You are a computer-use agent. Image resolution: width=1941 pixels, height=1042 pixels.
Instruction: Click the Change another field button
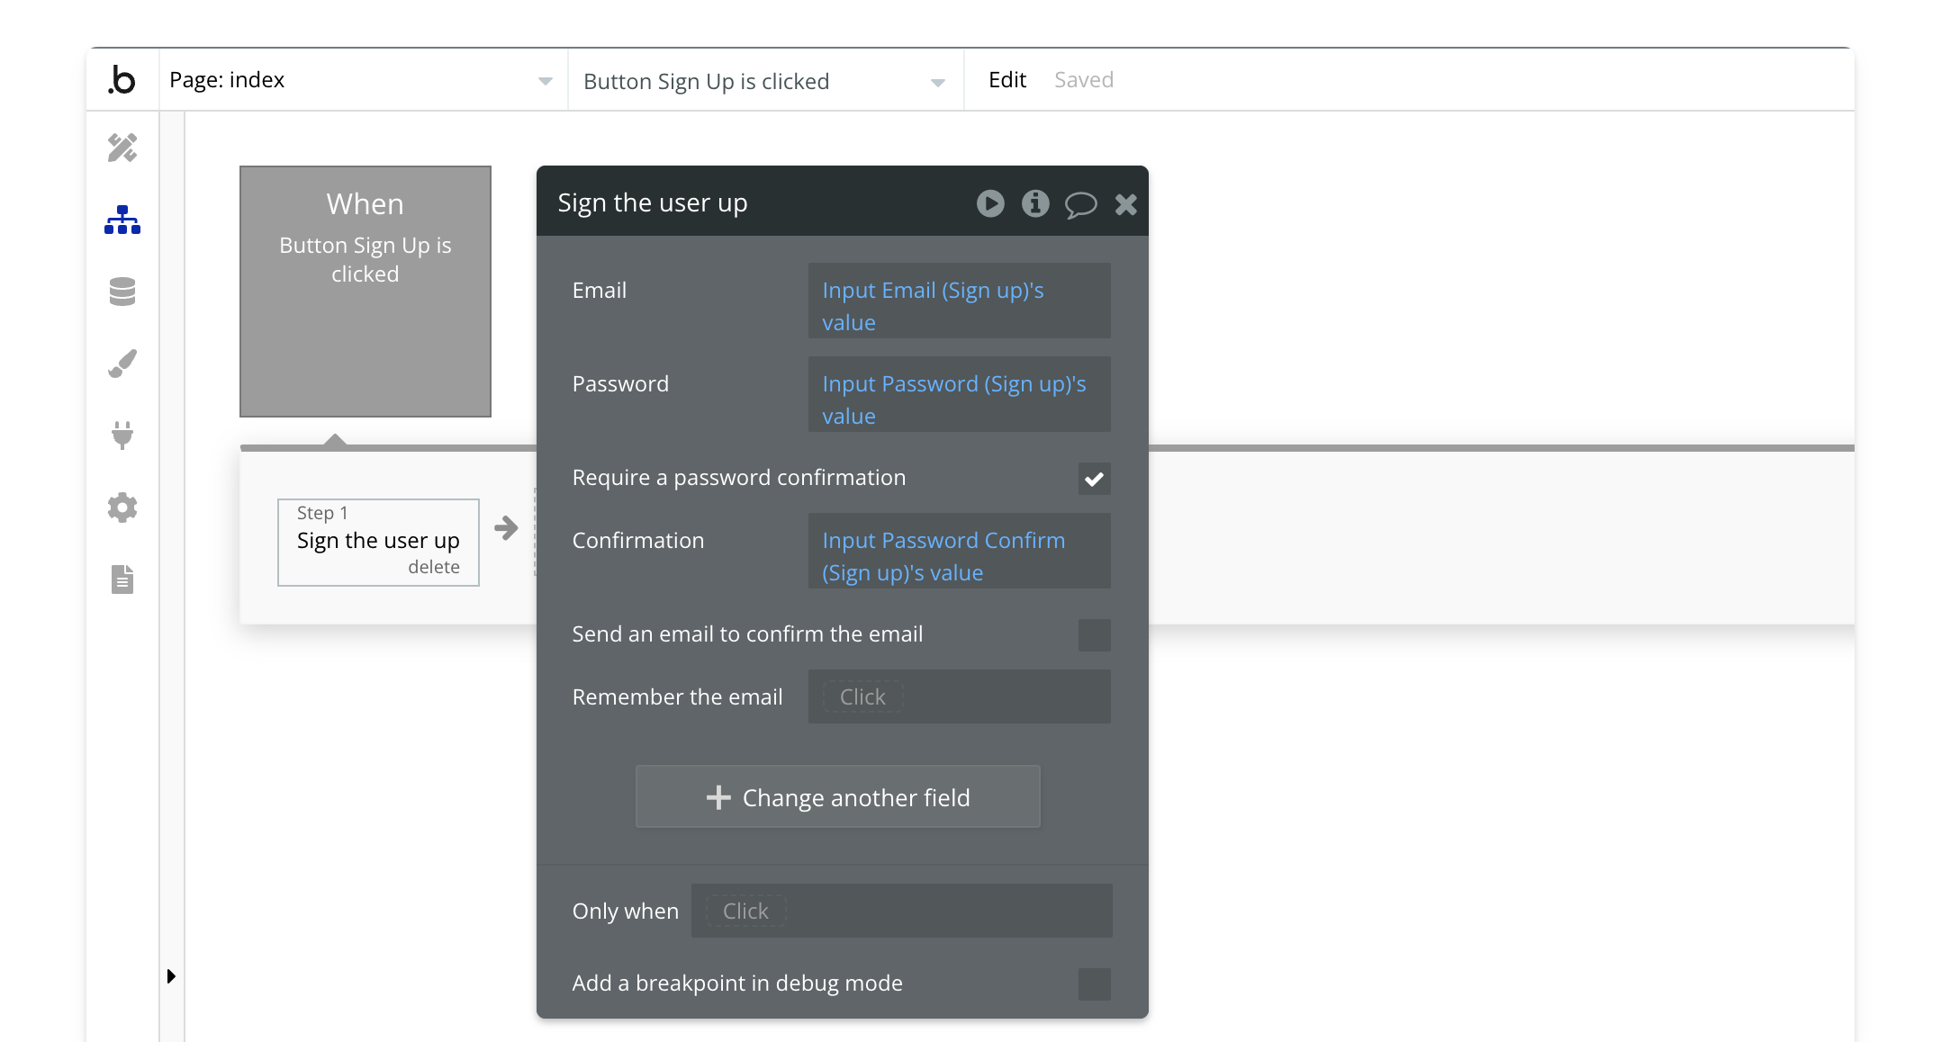tap(837, 797)
